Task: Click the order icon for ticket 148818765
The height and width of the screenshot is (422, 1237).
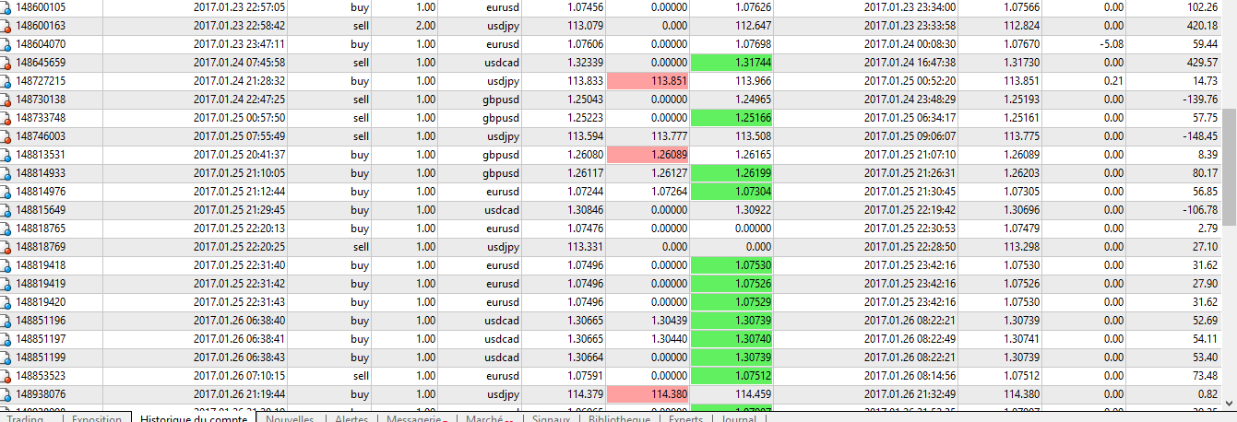Action: tap(6, 229)
